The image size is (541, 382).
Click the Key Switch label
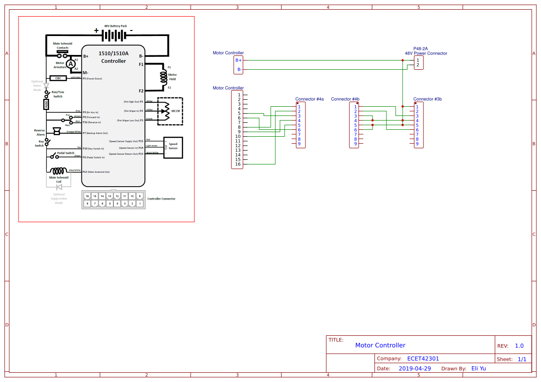click(x=40, y=143)
